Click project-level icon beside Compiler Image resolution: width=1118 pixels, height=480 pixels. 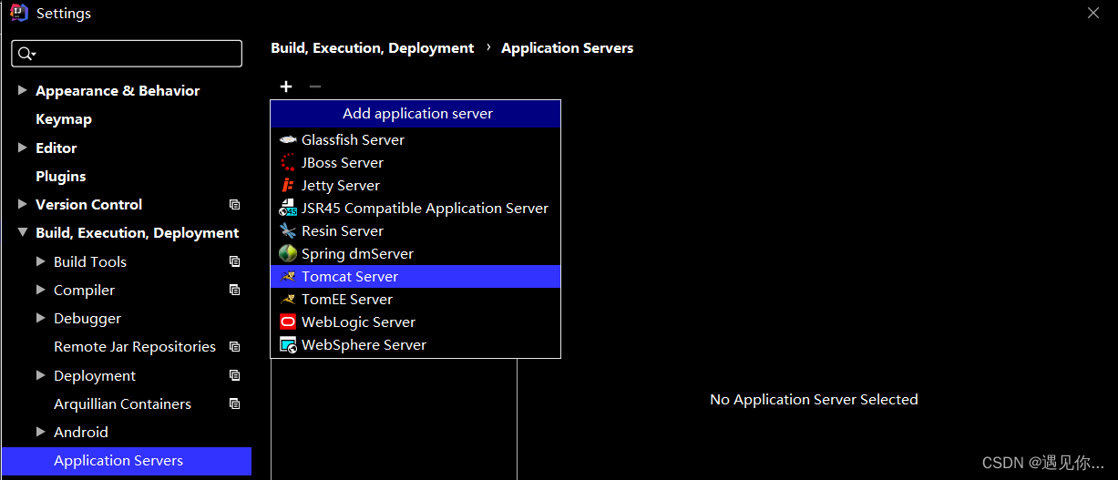point(234,291)
